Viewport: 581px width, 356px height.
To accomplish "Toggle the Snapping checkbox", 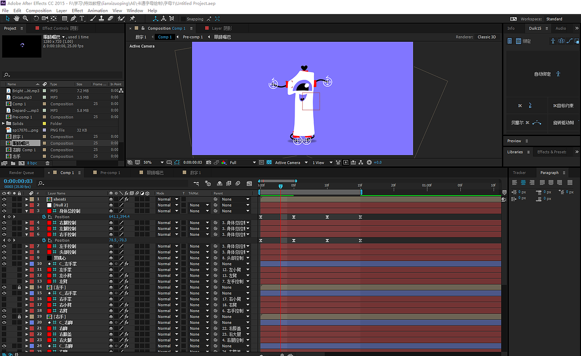I will (183, 19).
